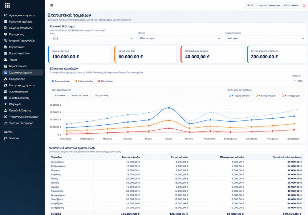Select the Ταμείο σύνολο 100.000,00 € card
This screenshot has height=215, width=308.
click(79, 54)
